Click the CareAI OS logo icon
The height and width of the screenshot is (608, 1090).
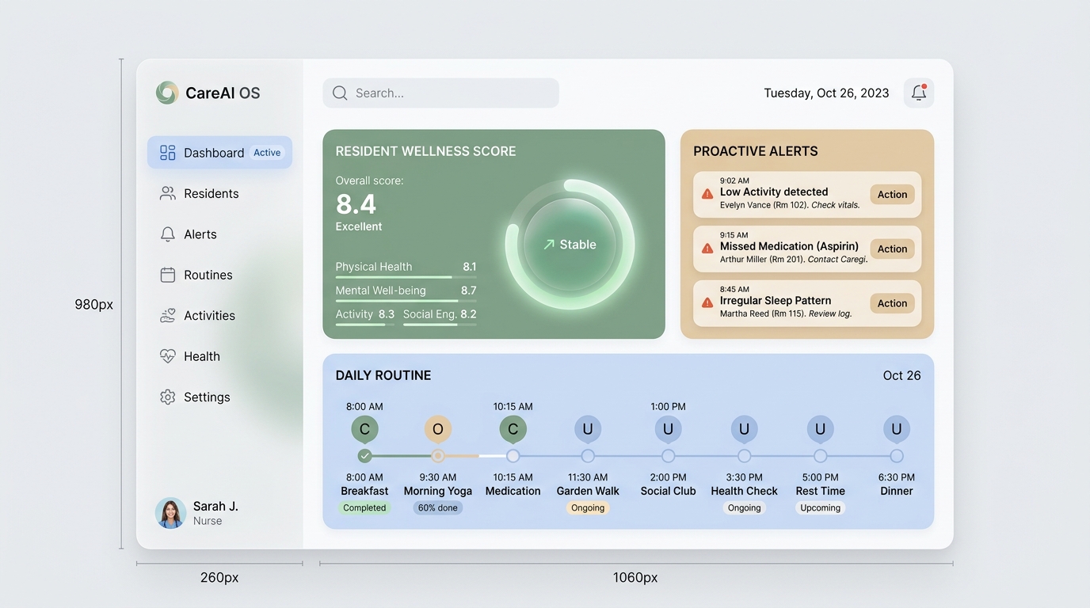point(167,93)
